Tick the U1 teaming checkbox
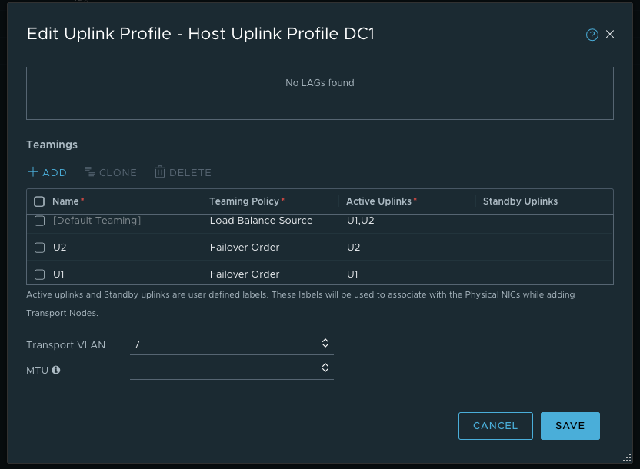The height and width of the screenshot is (469, 640). coord(40,274)
